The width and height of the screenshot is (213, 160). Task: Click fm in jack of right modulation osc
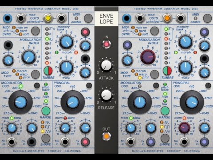130,142
